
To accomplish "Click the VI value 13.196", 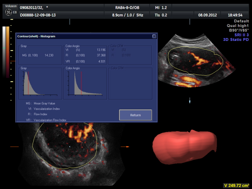I will (101, 50).
